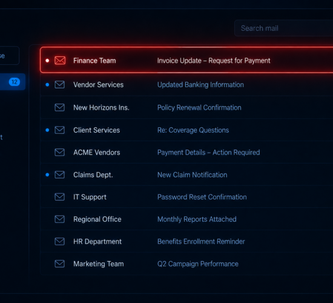The height and width of the screenshot is (303, 333).
Task: Toggle the unread dot on Client Services email
Action: point(47,130)
